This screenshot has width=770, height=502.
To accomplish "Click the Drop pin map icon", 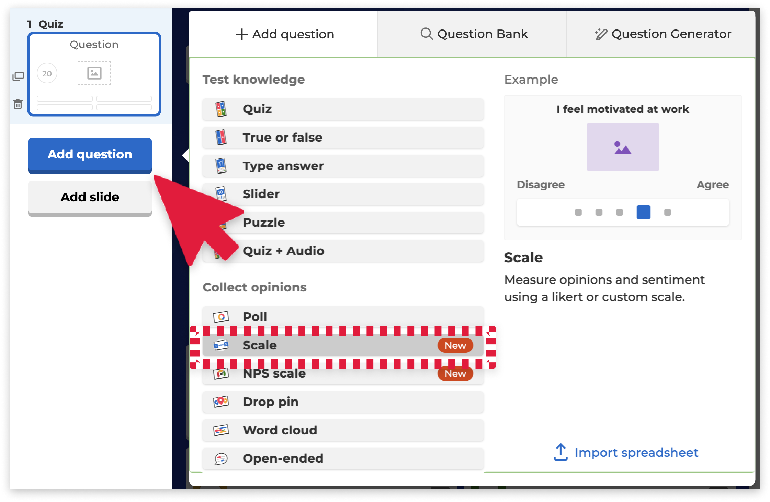I will pyautogui.click(x=221, y=402).
